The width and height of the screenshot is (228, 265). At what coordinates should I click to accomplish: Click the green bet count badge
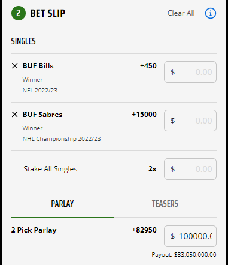pos(19,13)
